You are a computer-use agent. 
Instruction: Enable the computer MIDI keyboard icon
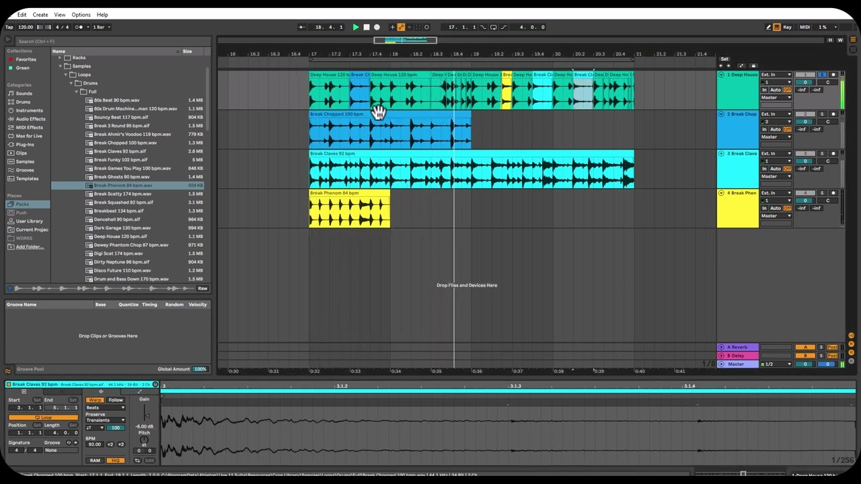(778, 27)
